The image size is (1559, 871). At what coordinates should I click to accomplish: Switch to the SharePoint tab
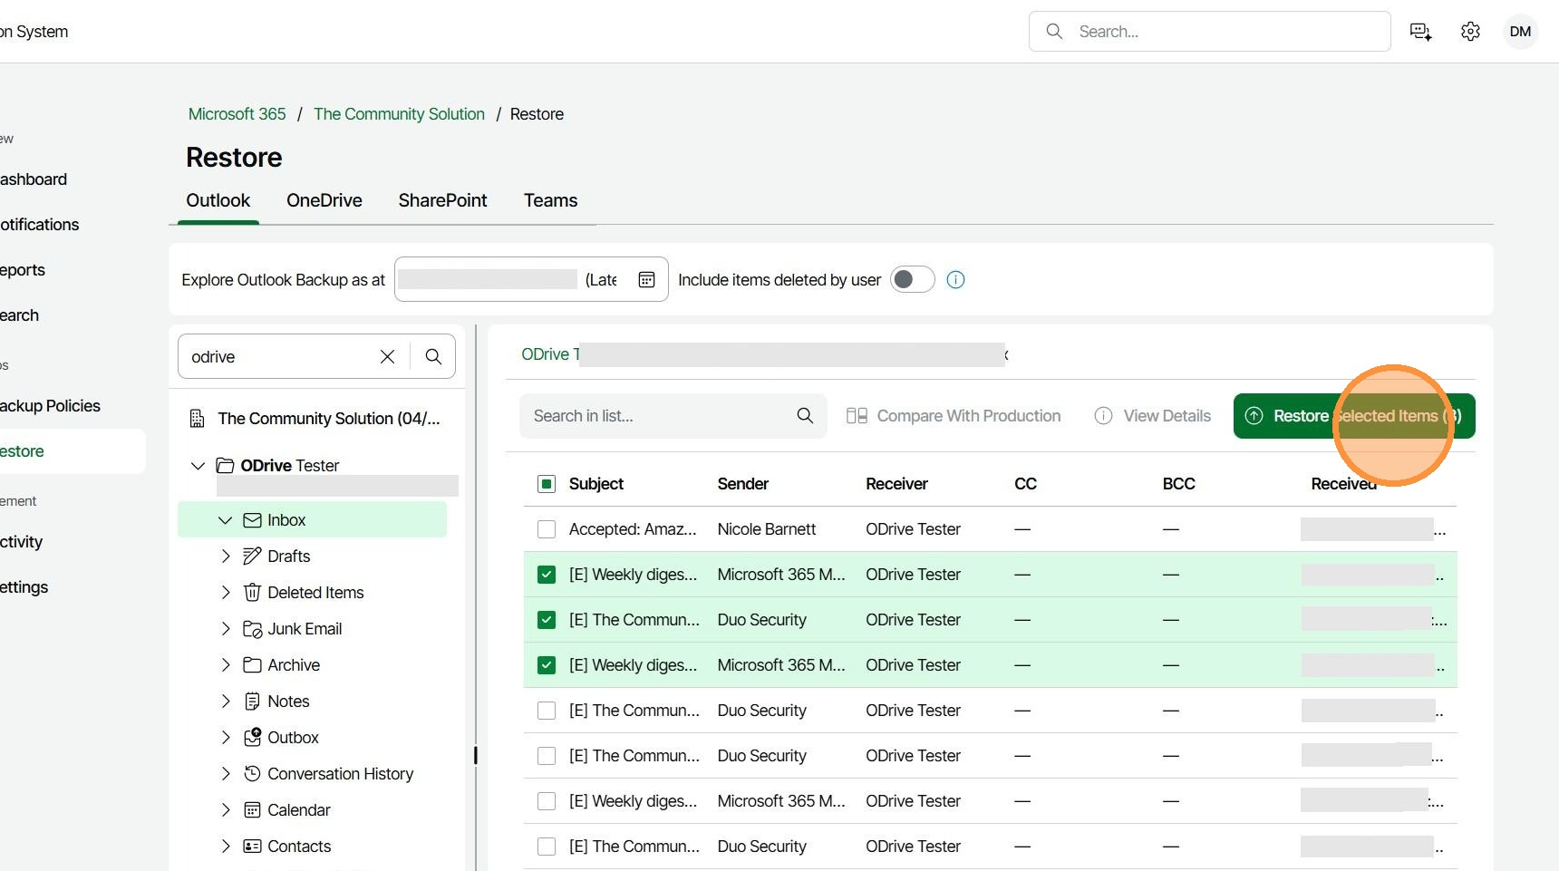(x=442, y=200)
